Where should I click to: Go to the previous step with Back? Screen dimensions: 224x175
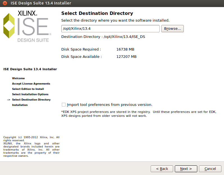tap(162, 169)
